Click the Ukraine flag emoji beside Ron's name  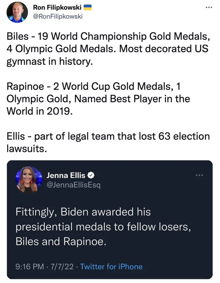click(x=88, y=7)
